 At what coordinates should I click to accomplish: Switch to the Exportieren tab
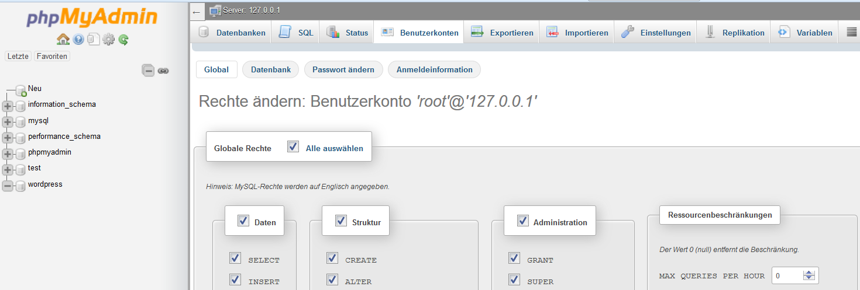coord(502,33)
